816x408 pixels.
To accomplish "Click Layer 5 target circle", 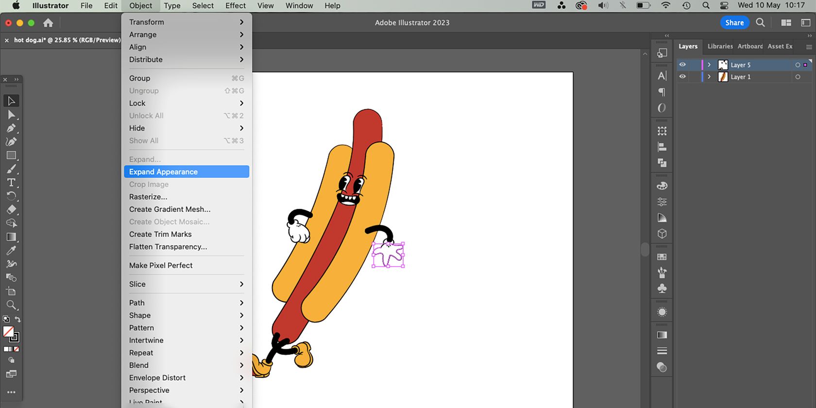I will click(x=798, y=65).
